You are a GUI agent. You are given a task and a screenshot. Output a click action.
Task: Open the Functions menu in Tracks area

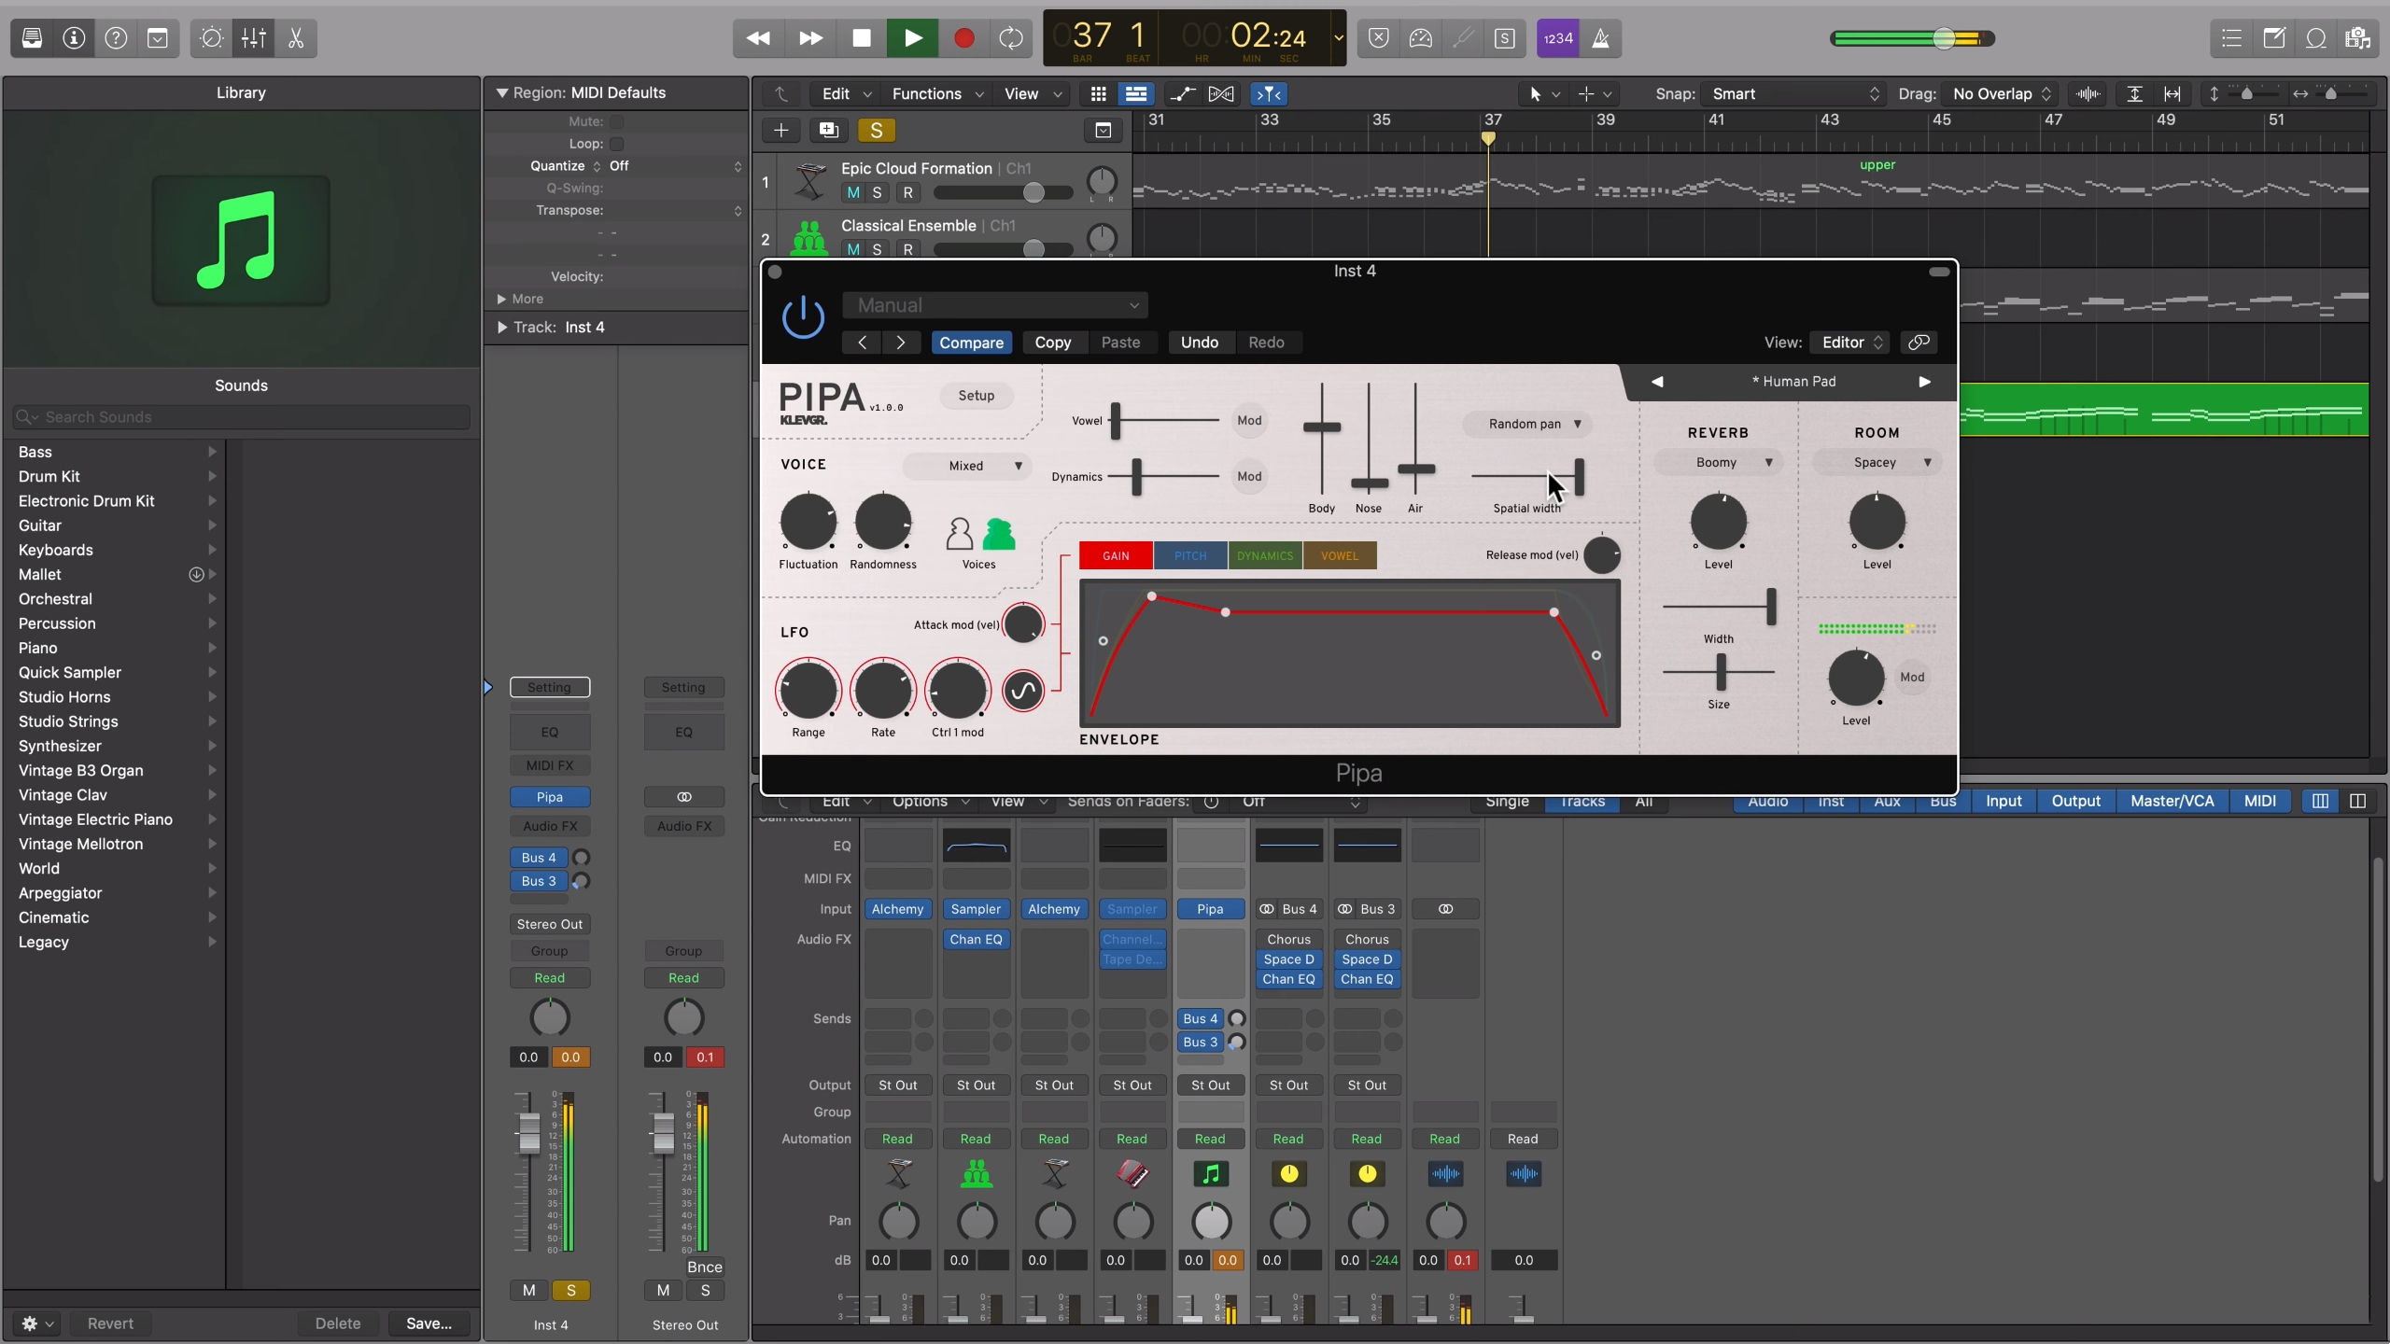[937, 94]
